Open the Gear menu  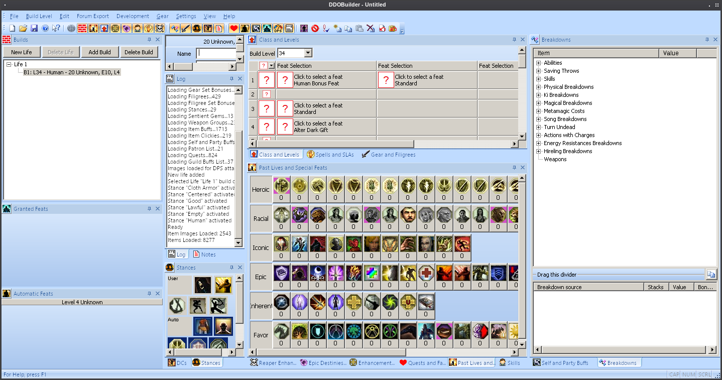tap(162, 16)
